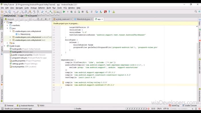Open the AVD Manager toolbar icon

87,12
